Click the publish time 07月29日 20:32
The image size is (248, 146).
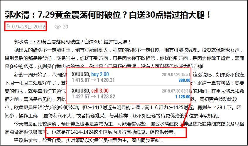[x=29, y=27]
